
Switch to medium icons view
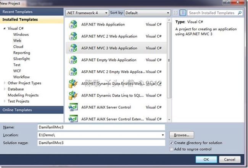[183, 13]
